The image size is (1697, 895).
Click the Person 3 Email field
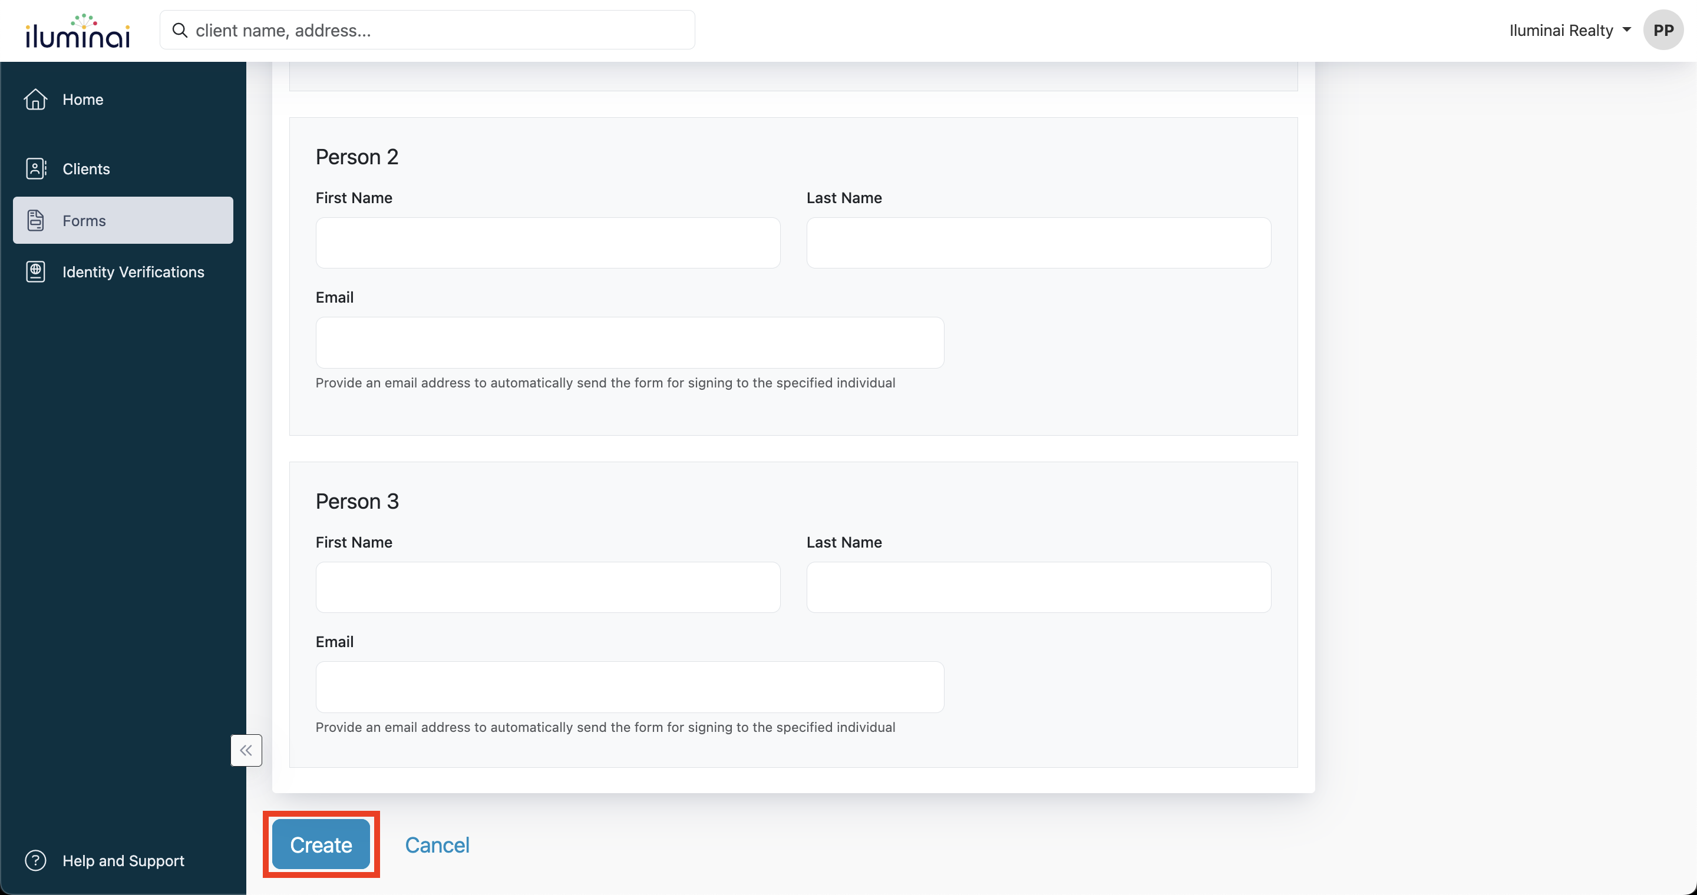pos(629,687)
